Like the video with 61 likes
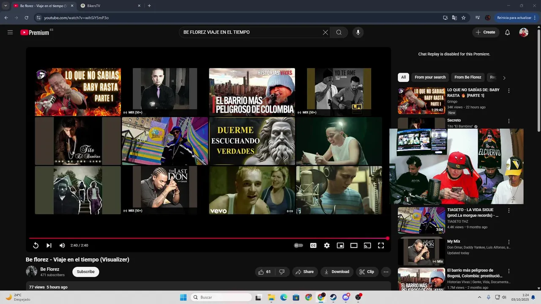This screenshot has width=541, height=304. coord(265,272)
